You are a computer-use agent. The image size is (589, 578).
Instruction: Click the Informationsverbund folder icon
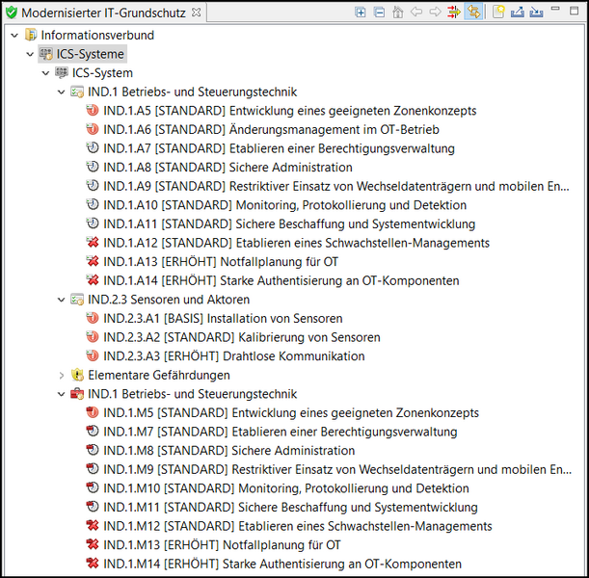pos(31,35)
